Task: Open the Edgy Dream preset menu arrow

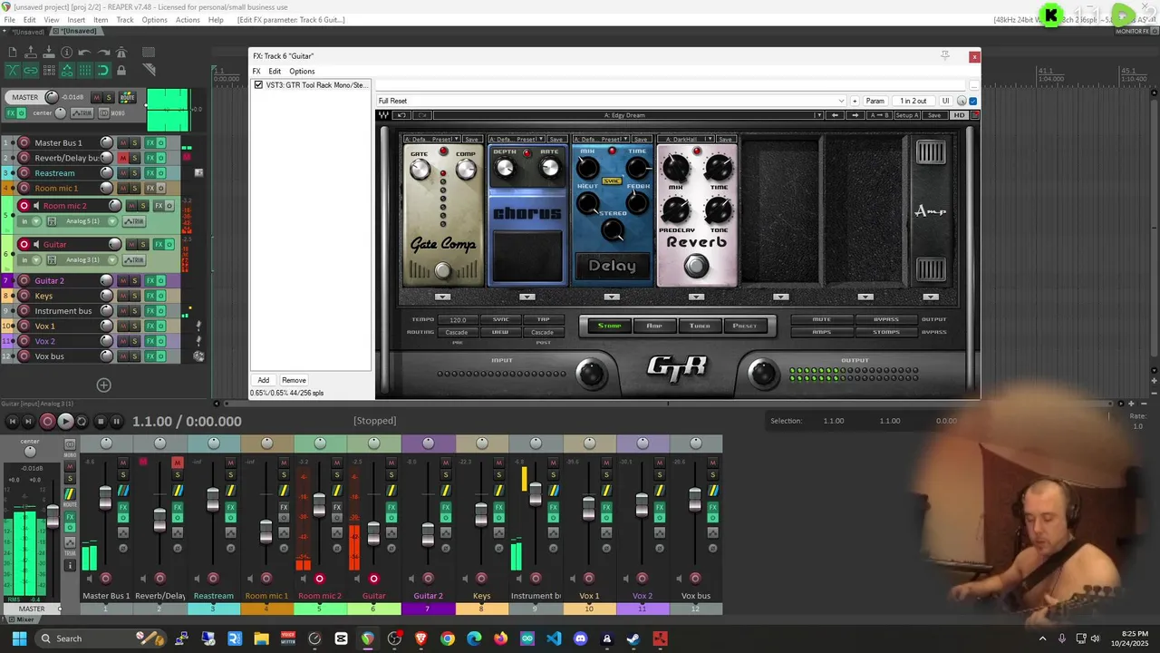Action: point(818,115)
